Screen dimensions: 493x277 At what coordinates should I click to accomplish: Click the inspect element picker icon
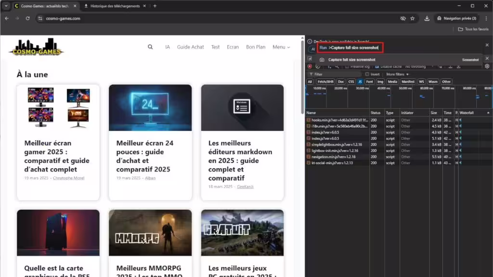pos(310,59)
